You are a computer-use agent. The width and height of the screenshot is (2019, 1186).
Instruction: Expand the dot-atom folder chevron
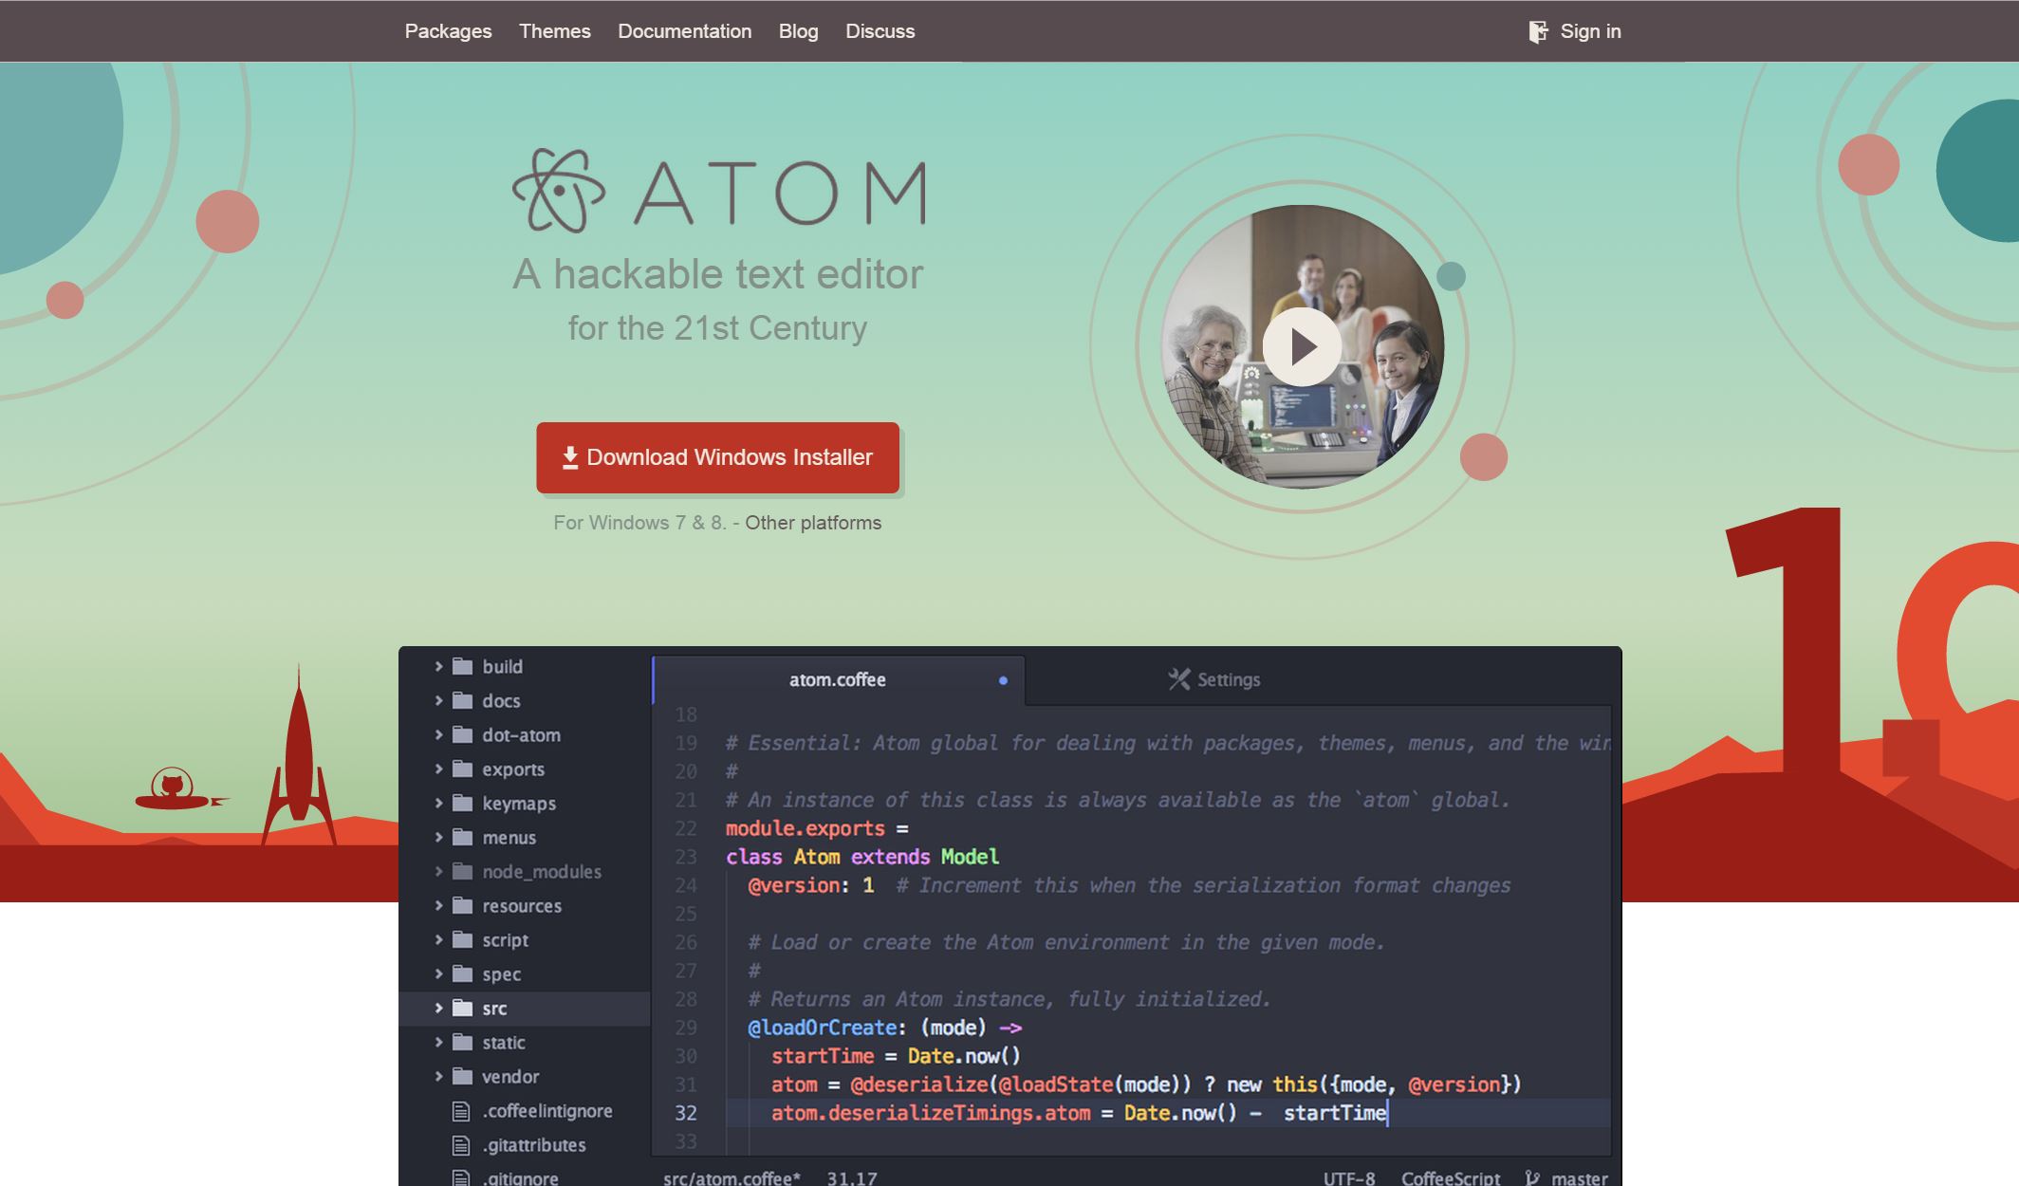(438, 734)
